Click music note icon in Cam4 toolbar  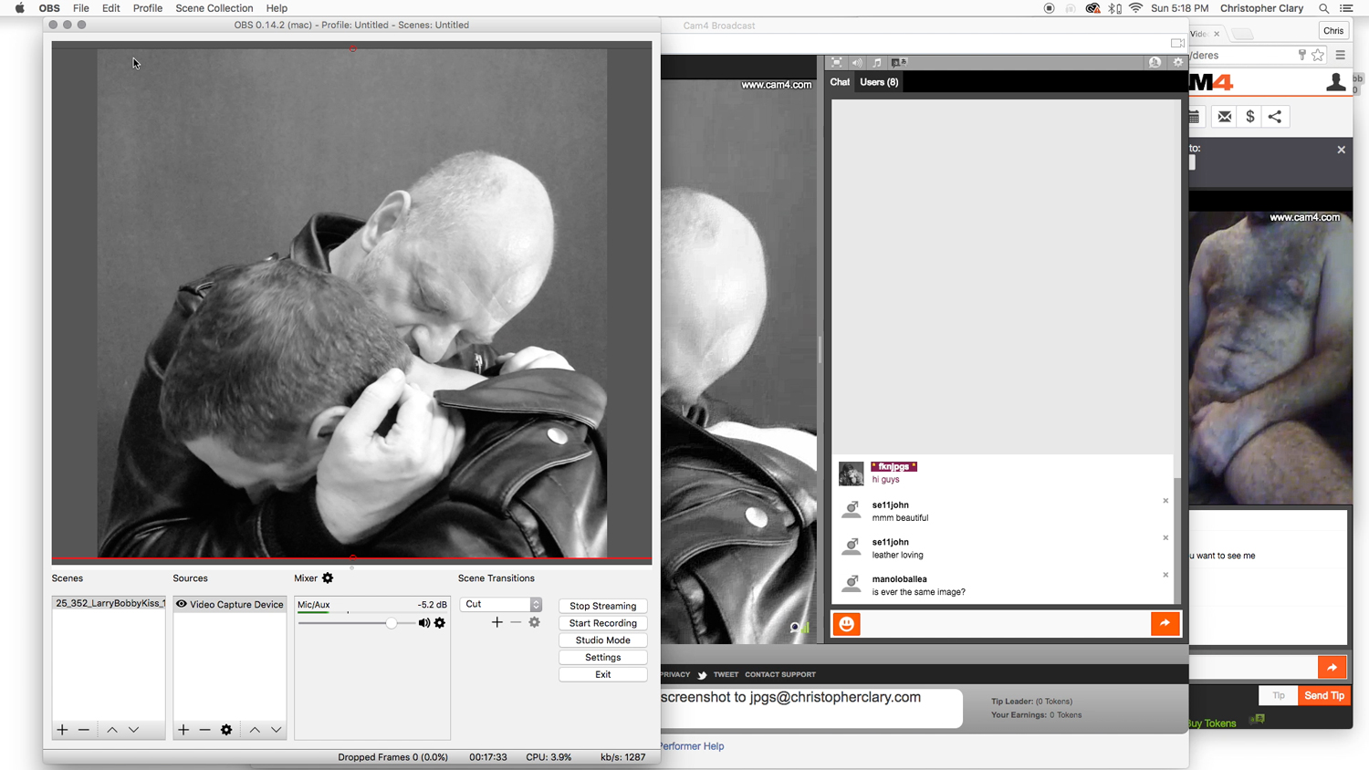click(877, 62)
